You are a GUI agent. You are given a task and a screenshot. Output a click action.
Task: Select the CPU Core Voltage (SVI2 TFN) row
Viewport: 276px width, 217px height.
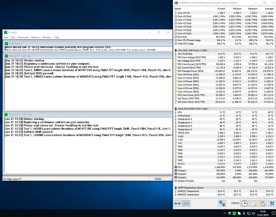[x=224, y=57]
